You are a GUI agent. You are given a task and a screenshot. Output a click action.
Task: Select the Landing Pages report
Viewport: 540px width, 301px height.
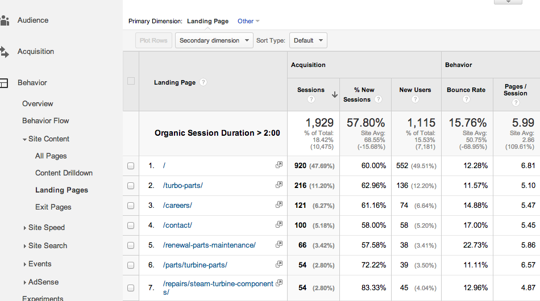pos(61,190)
